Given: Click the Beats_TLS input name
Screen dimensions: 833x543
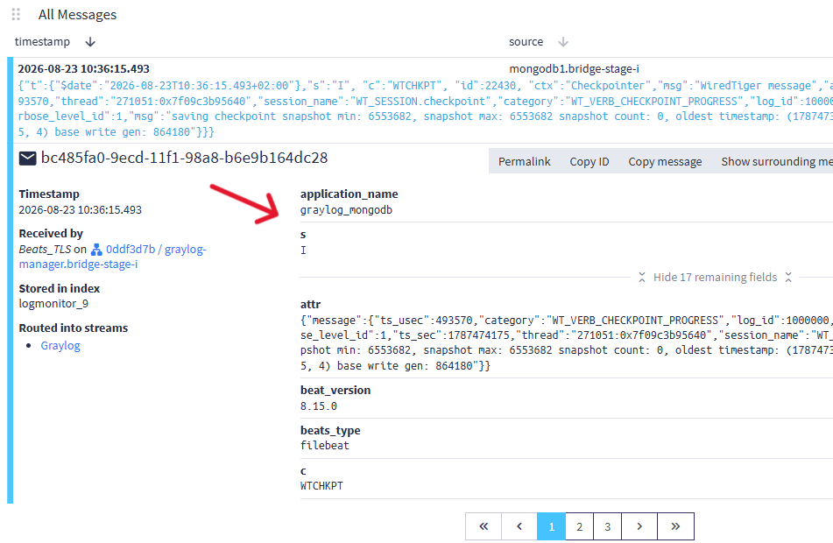Looking at the screenshot, I should click(46, 250).
